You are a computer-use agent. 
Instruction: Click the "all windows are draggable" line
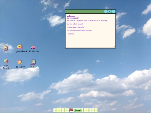pyautogui.click(x=75, y=27)
